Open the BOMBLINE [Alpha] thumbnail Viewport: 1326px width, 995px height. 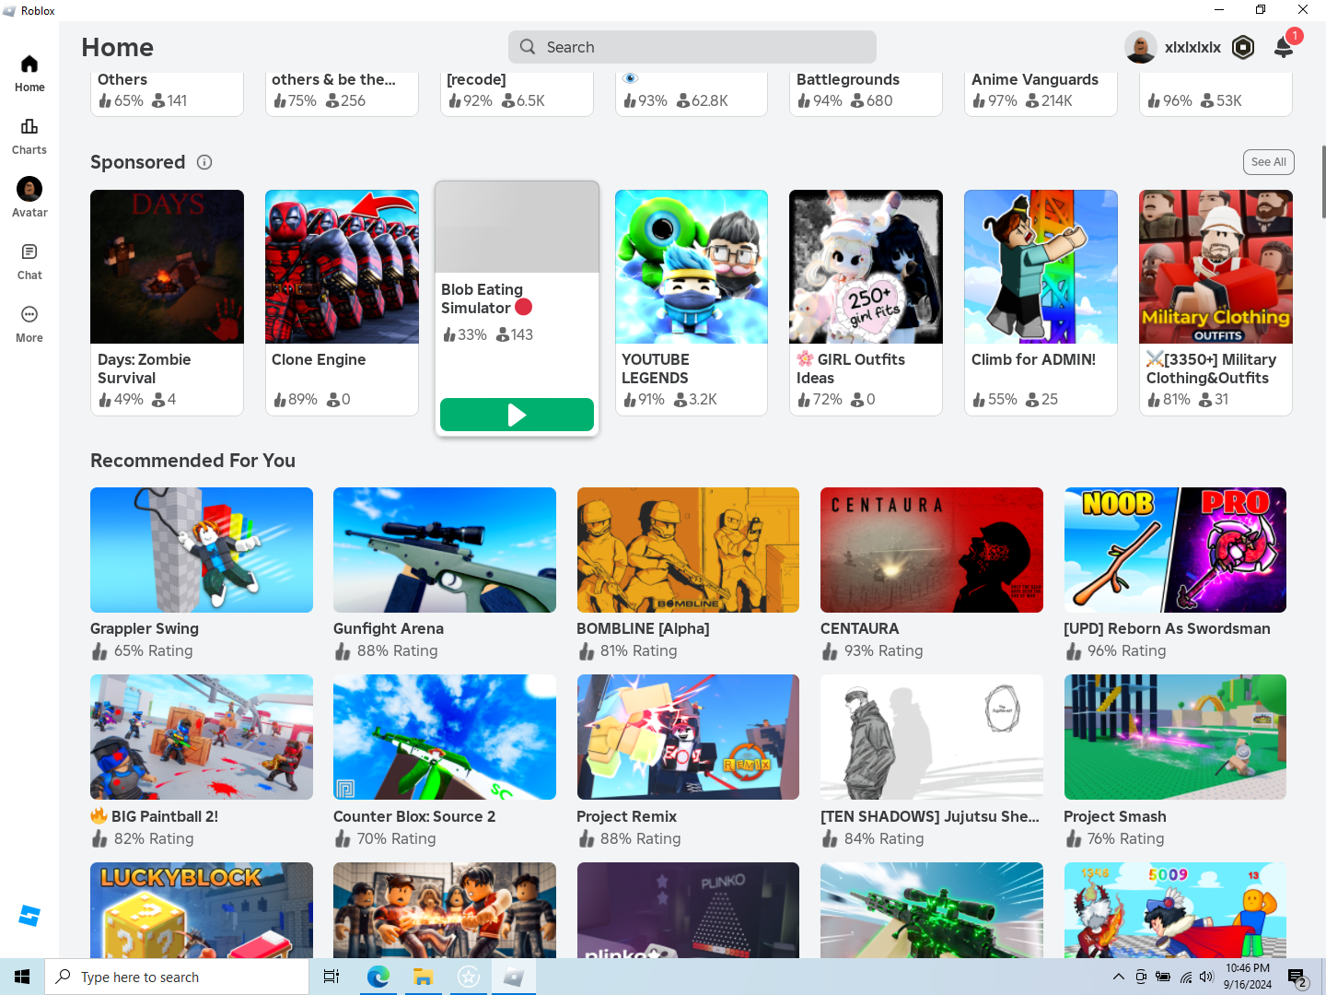(x=688, y=550)
